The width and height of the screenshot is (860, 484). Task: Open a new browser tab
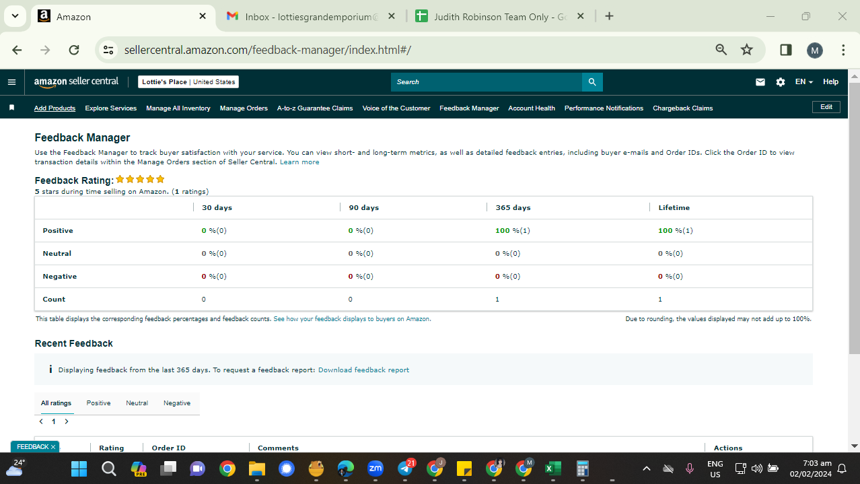[x=609, y=16]
